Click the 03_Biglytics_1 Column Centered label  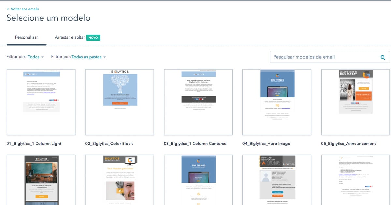195,143
